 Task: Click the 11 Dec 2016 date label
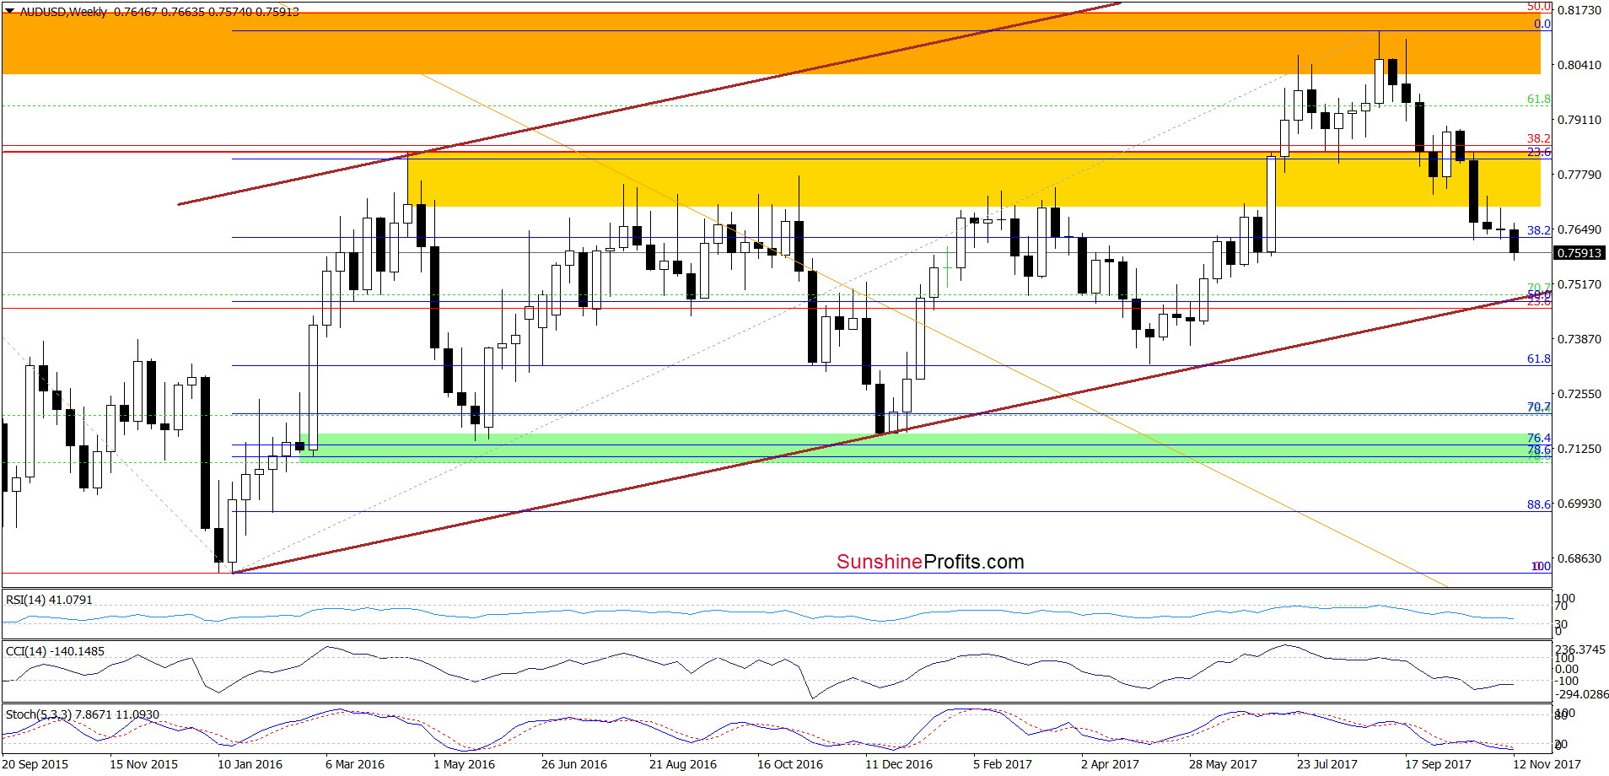tap(899, 764)
